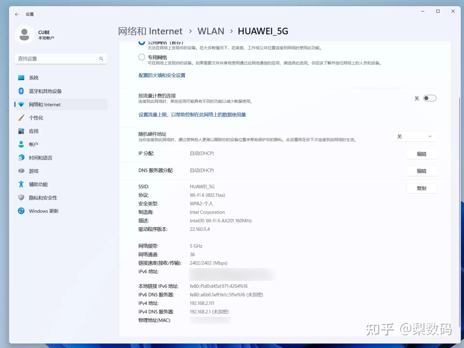Image resolution: width=464 pixels, height=348 pixels.
Task: Select 帐户 in the sidebar
Action: tap(33, 144)
